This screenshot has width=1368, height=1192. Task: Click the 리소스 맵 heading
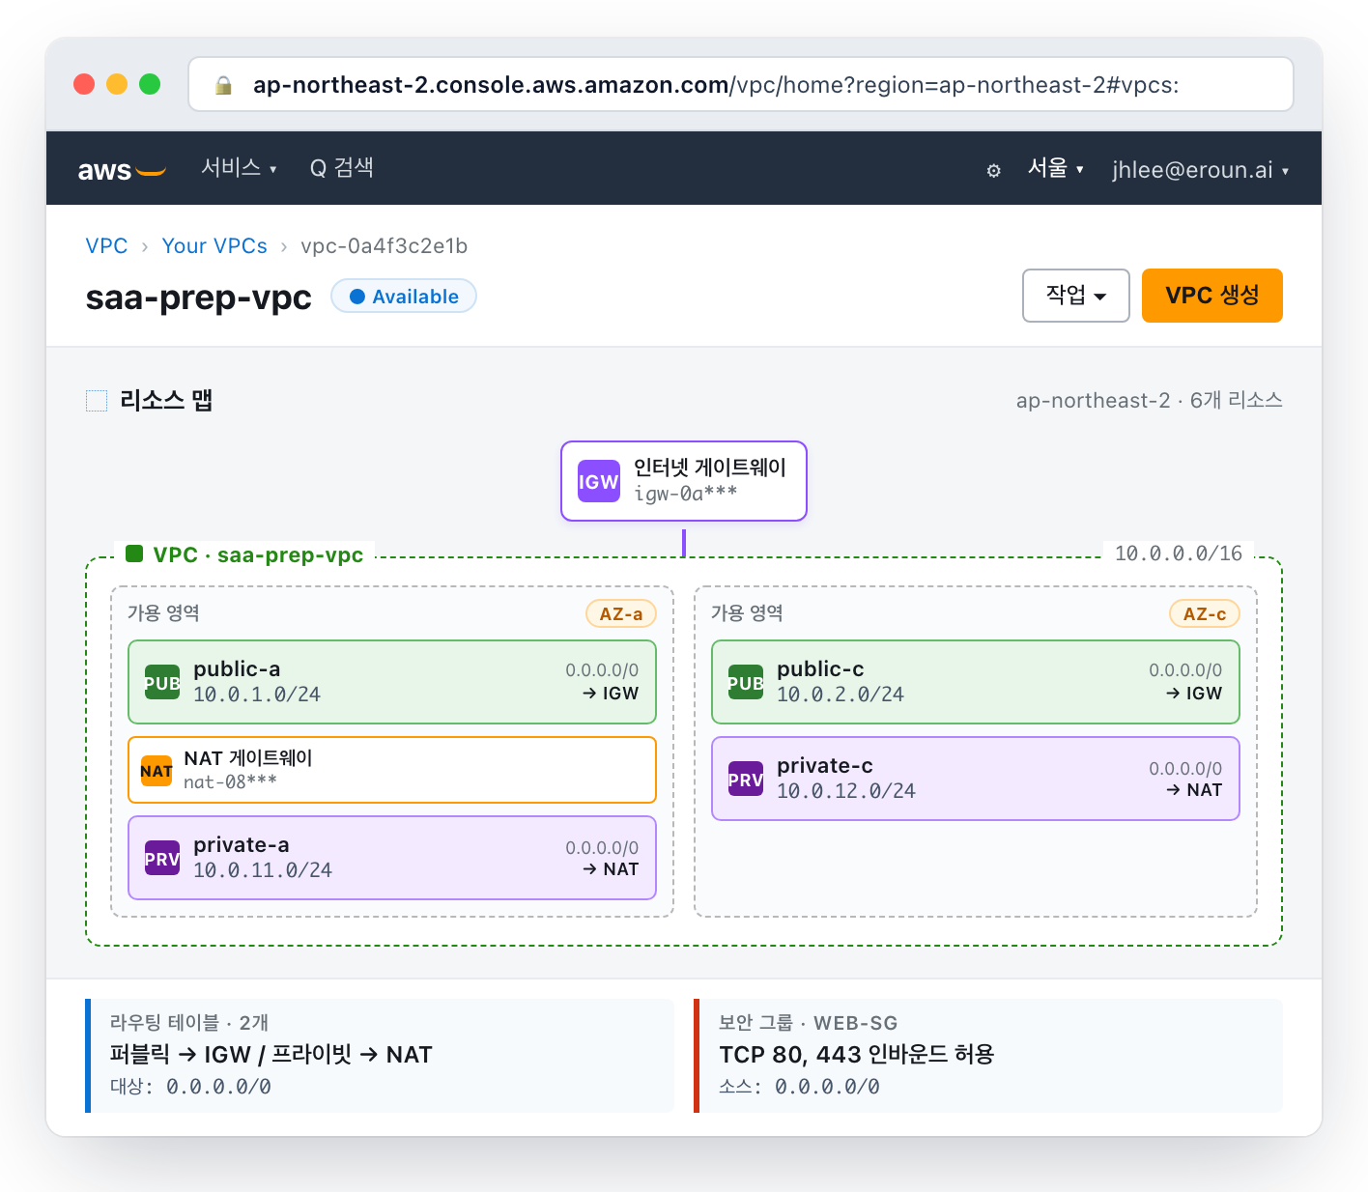[x=166, y=400]
